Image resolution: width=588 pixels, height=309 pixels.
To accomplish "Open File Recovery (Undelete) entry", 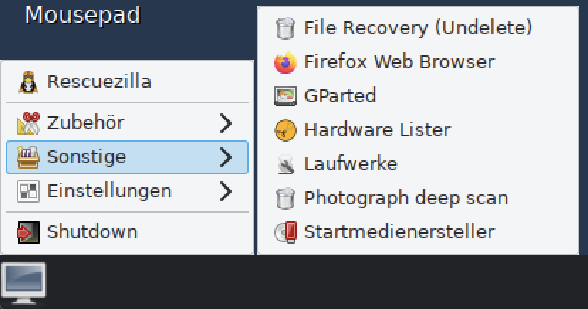I will tap(418, 28).
